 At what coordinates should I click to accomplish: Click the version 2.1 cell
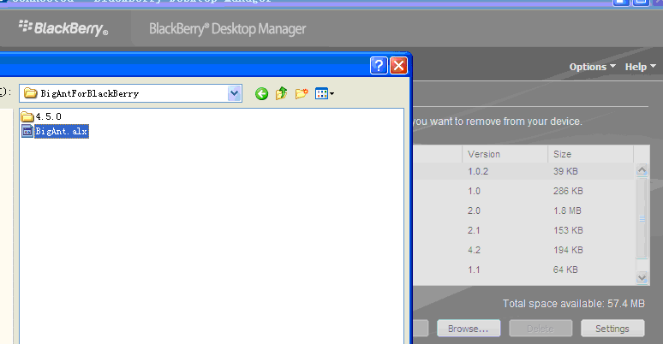[x=474, y=230]
